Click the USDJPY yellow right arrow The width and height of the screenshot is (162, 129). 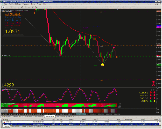[x=154, y=101]
